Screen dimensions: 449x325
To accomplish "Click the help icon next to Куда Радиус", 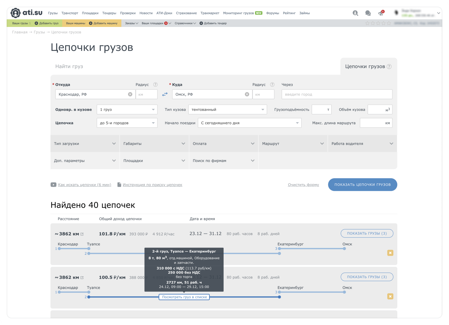I will 272,85.
